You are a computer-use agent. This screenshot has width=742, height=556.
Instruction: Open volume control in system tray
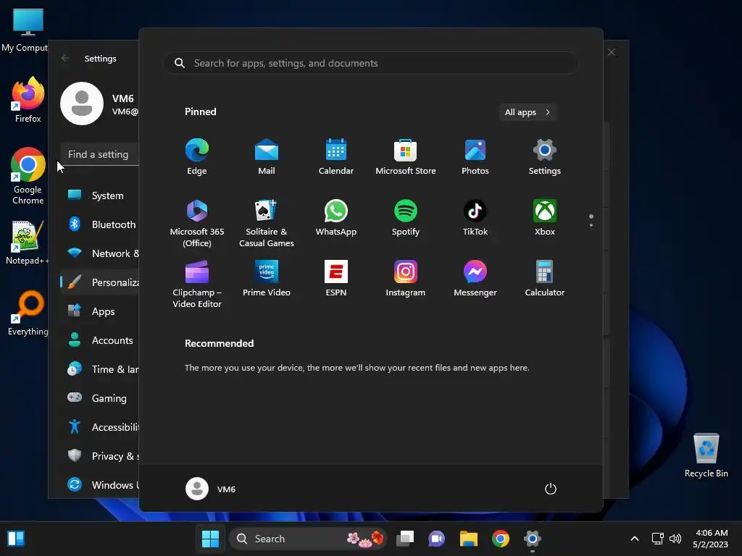click(675, 539)
